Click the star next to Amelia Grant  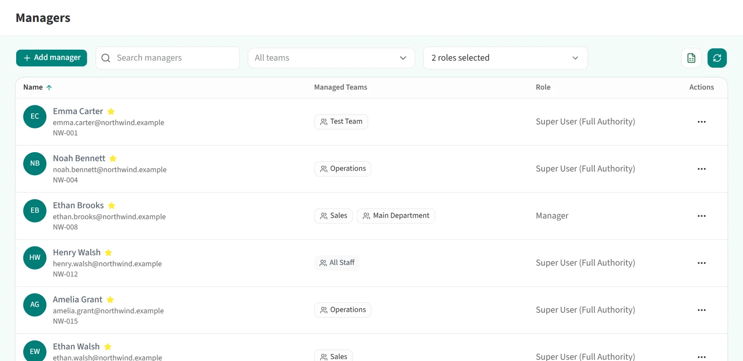point(110,300)
